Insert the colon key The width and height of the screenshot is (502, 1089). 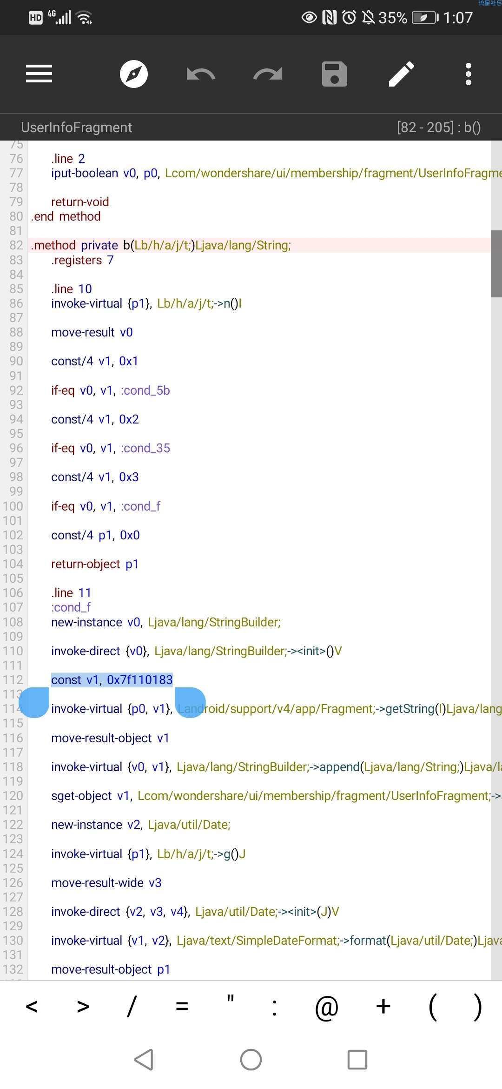(275, 1008)
